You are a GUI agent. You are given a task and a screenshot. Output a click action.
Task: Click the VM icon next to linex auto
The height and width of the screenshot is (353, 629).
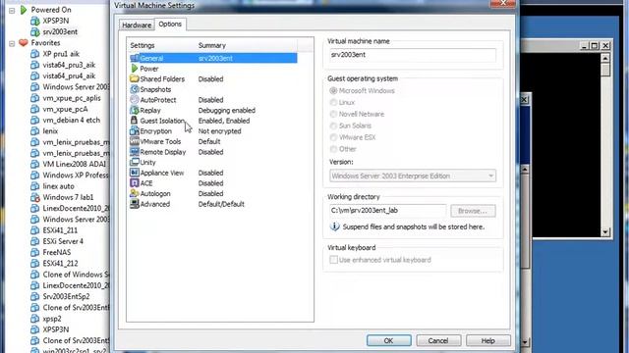click(35, 186)
